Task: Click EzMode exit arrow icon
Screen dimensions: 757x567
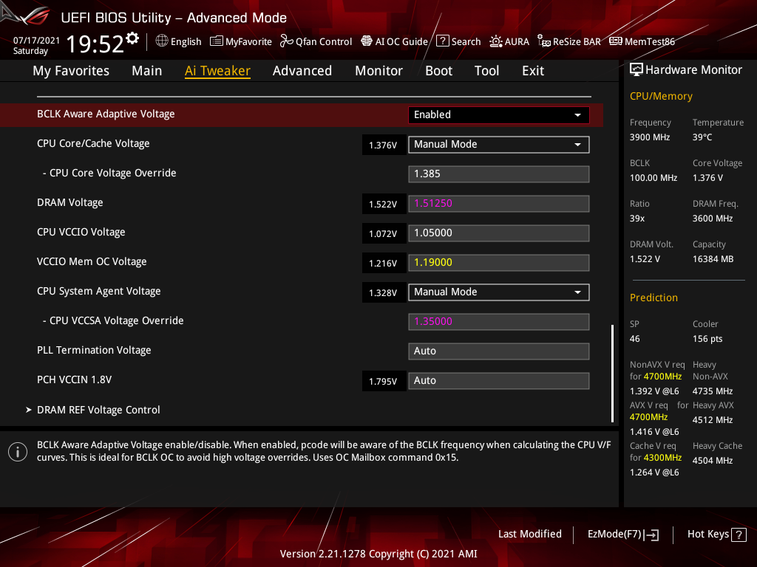Action: pos(651,535)
